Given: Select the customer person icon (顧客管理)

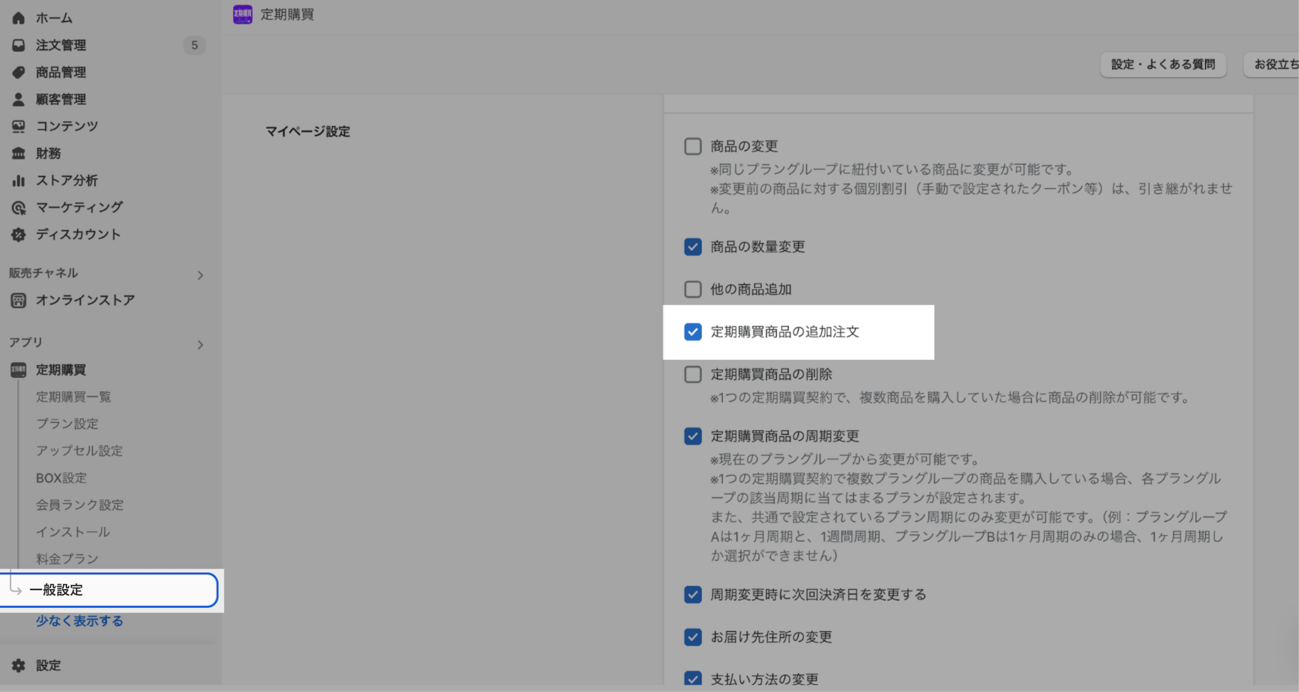Looking at the screenshot, I should point(18,99).
